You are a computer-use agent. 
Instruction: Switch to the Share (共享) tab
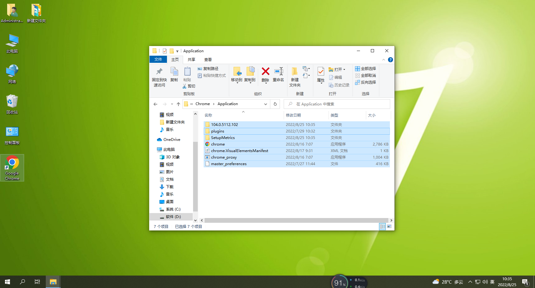point(192,59)
